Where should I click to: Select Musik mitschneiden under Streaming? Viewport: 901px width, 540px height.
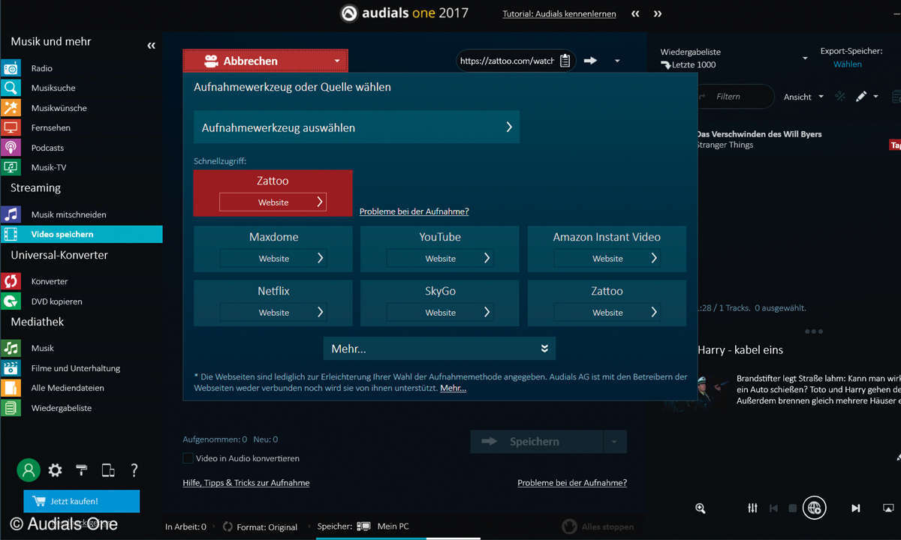tap(68, 214)
